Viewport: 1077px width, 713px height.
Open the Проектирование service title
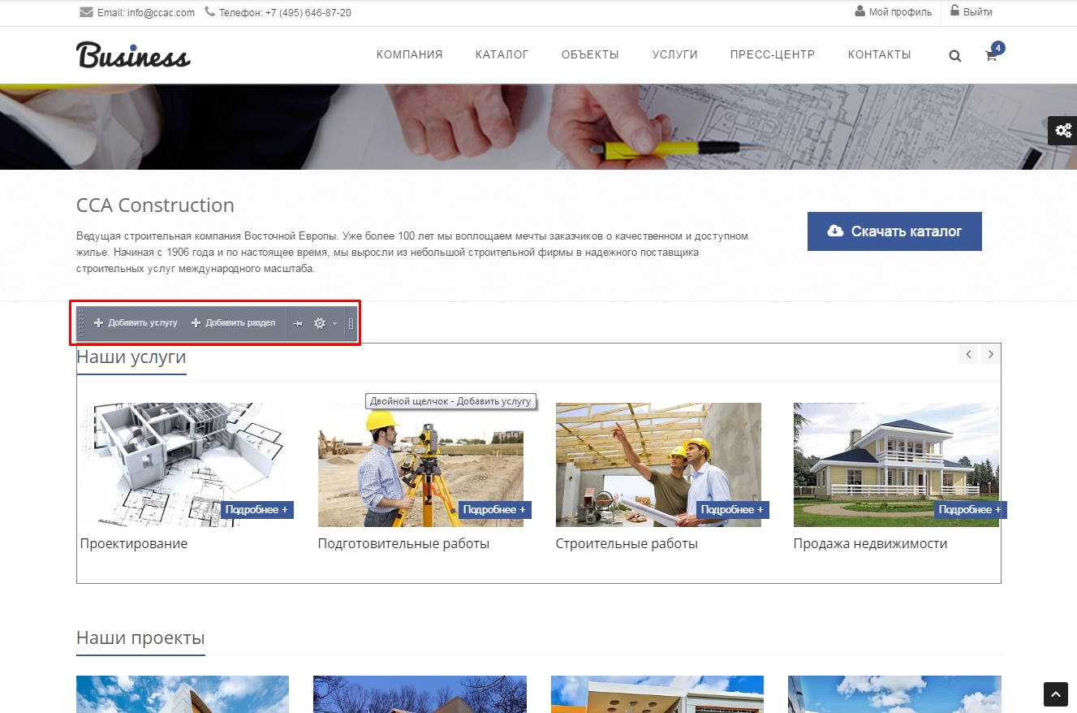click(134, 544)
